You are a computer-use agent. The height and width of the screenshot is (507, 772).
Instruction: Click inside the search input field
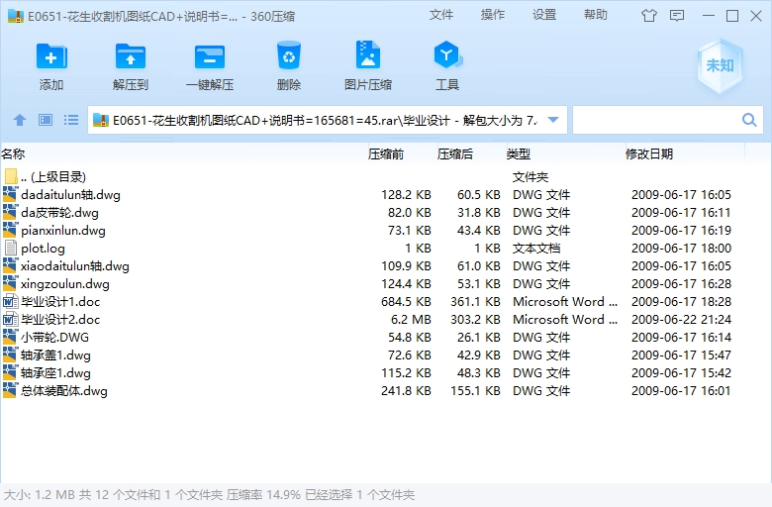(657, 120)
